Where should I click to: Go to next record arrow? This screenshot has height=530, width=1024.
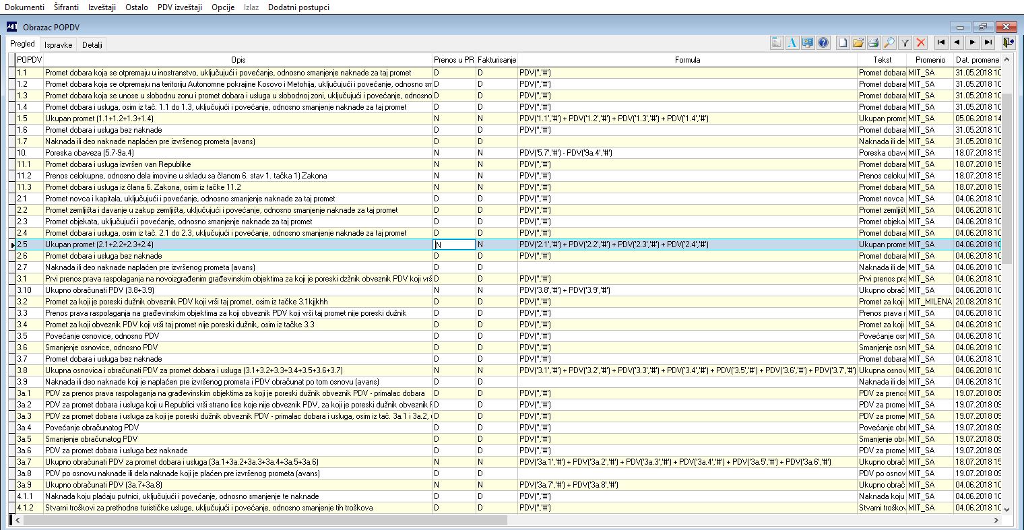click(x=972, y=42)
